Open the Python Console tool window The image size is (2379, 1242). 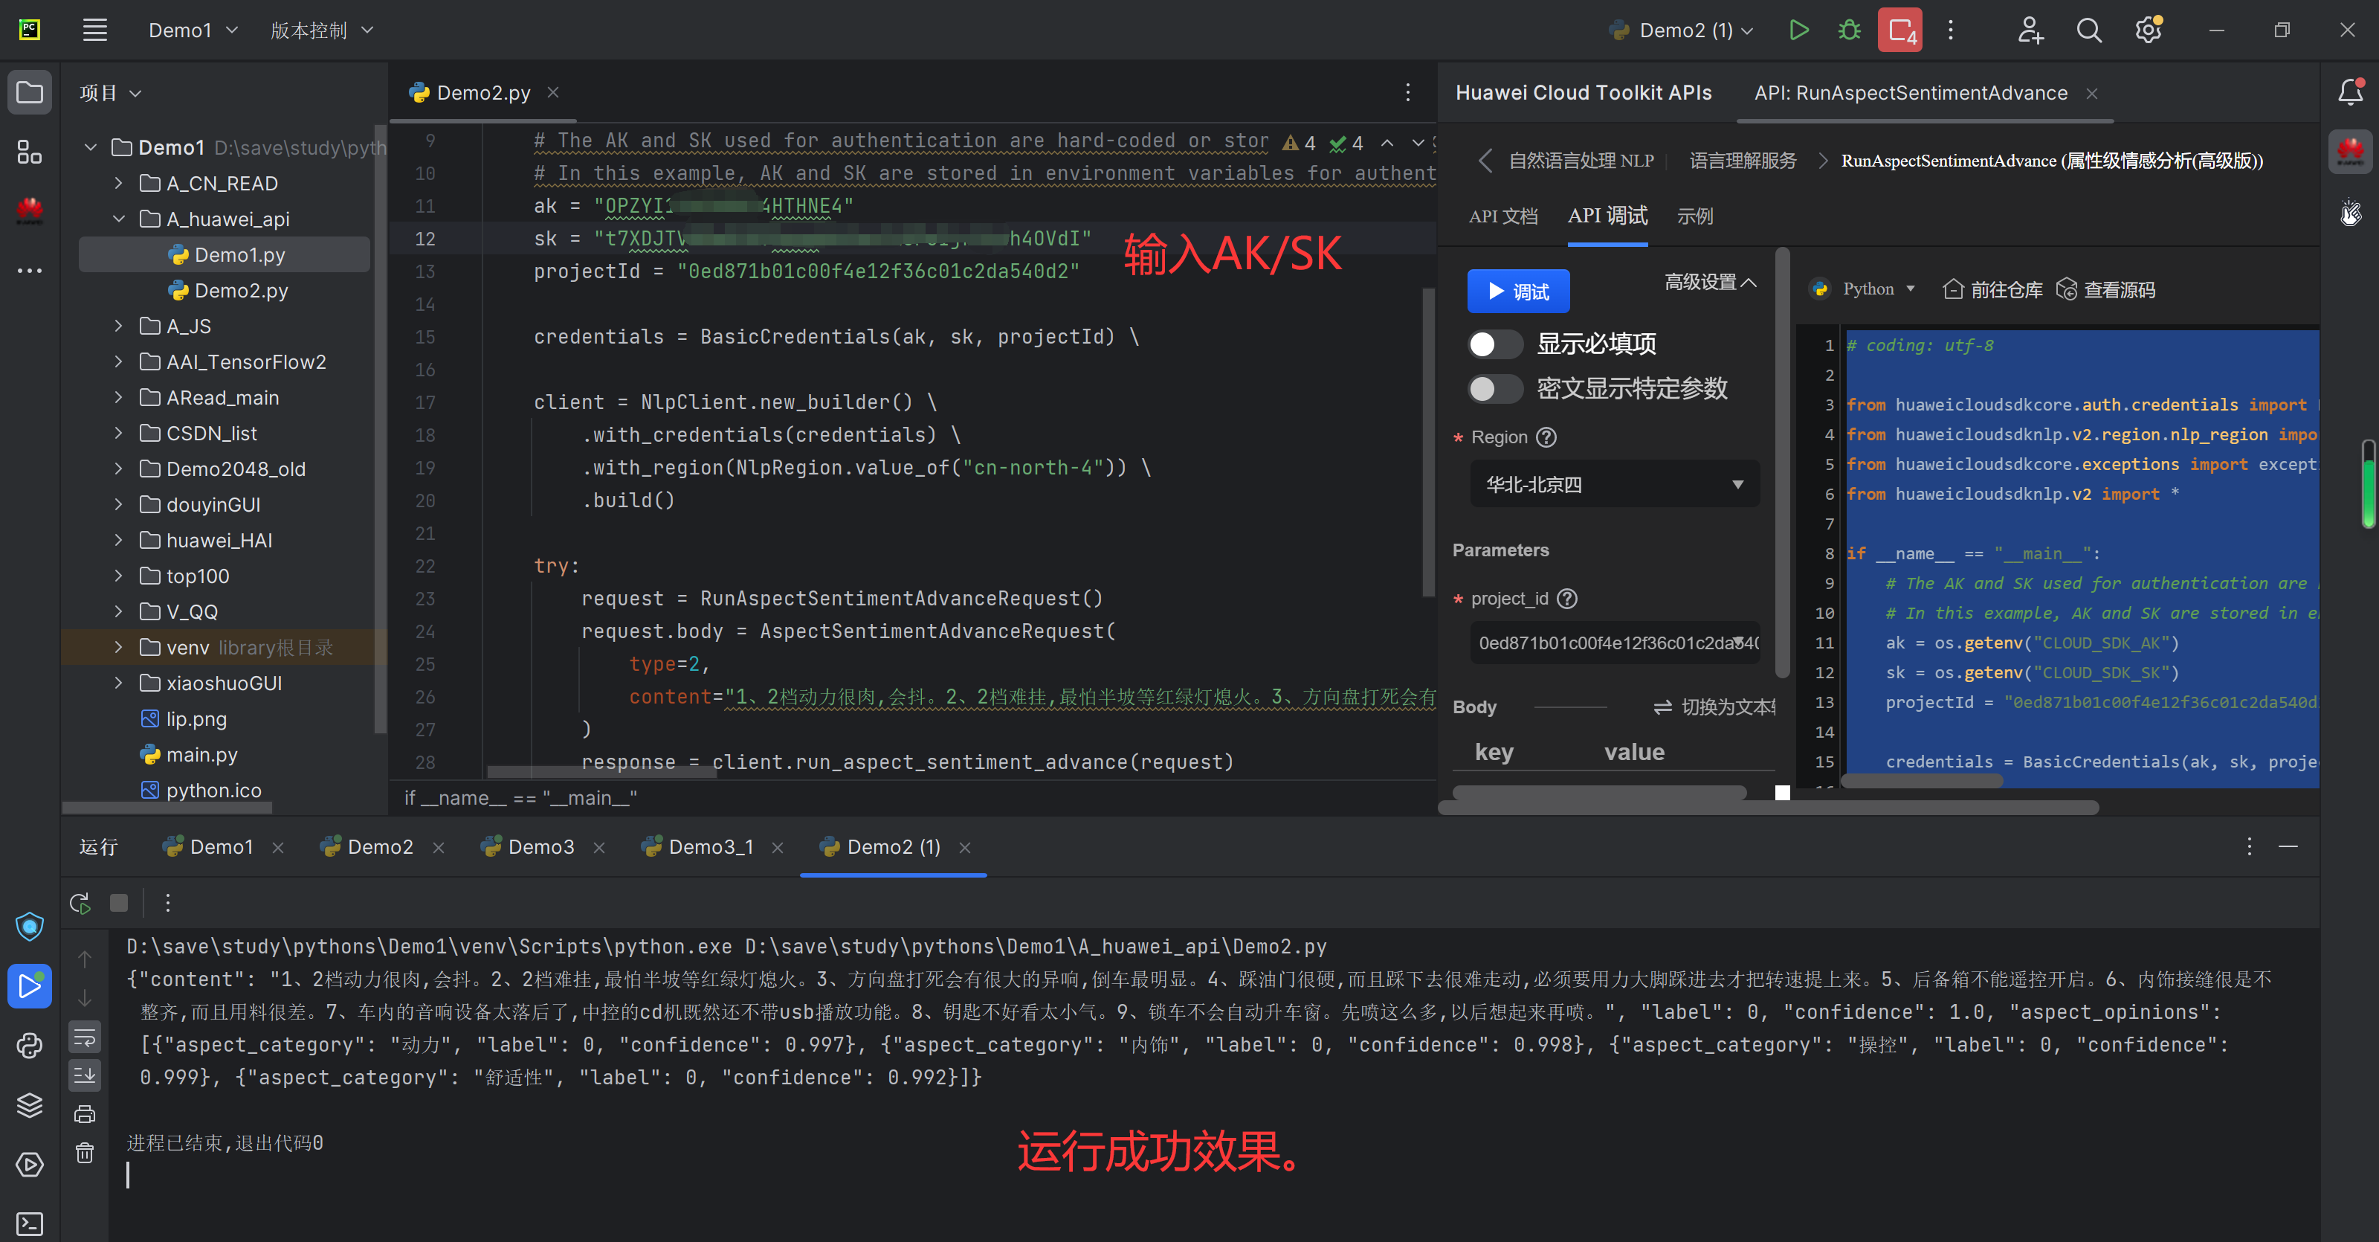pyautogui.click(x=29, y=1045)
